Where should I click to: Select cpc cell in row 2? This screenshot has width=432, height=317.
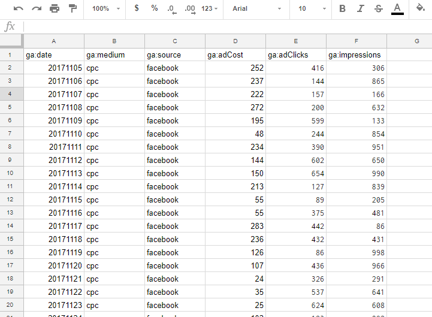click(114, 68)
